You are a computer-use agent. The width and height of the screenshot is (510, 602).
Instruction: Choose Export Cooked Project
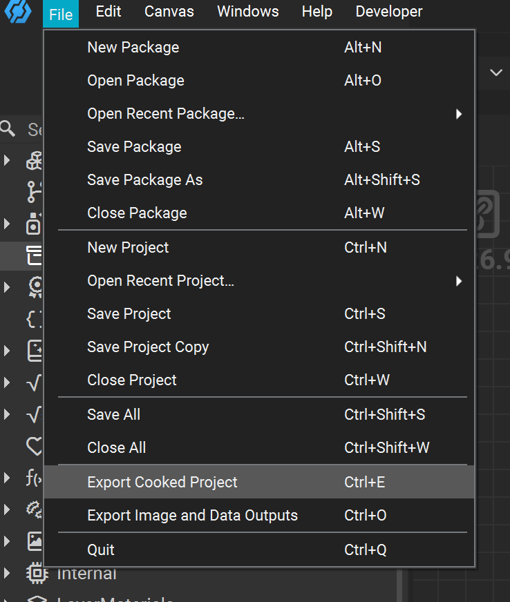162,482
